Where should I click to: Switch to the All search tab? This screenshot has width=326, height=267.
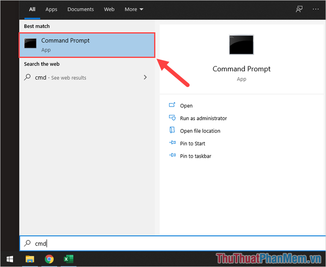coord(32,9)
